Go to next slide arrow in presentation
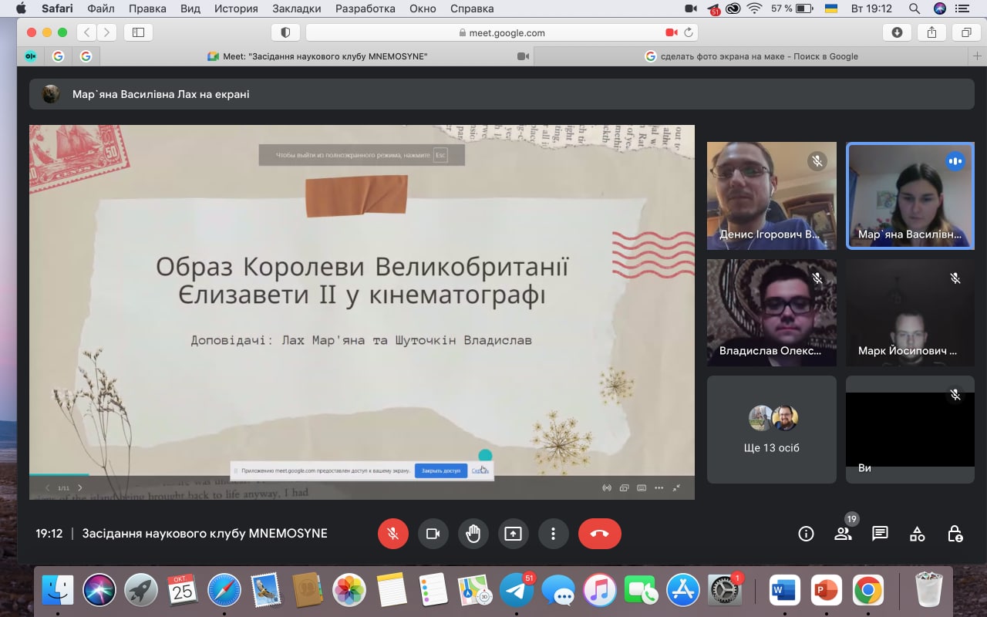Screen dimensions: 987x617 (80, 487)
